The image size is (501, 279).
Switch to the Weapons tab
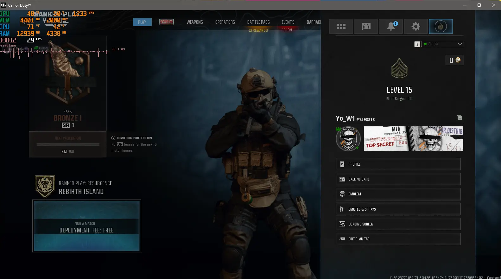point(194,22)
